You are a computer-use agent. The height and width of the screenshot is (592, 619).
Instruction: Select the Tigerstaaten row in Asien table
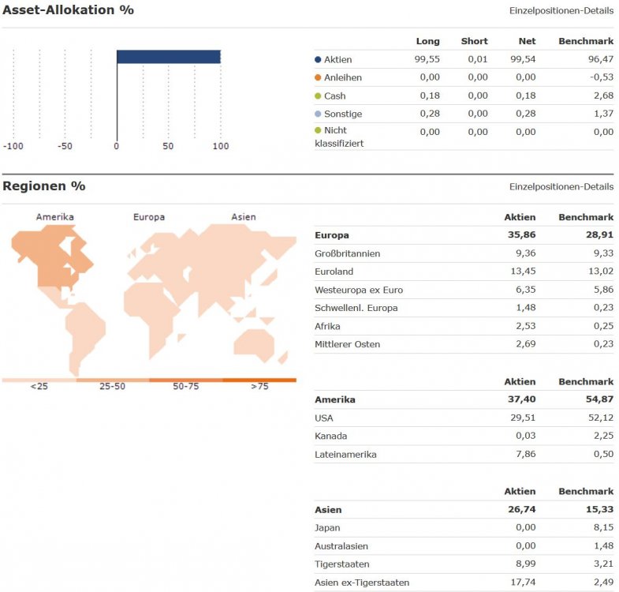click(464, 564)
